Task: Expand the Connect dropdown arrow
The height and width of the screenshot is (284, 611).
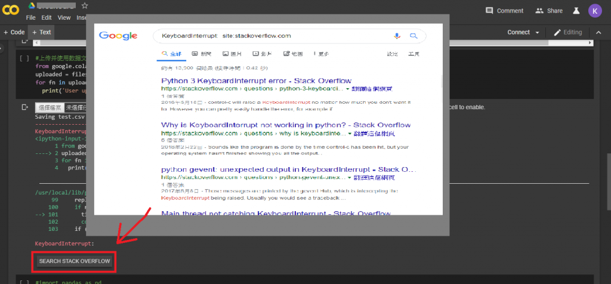Action: [538, 33]
